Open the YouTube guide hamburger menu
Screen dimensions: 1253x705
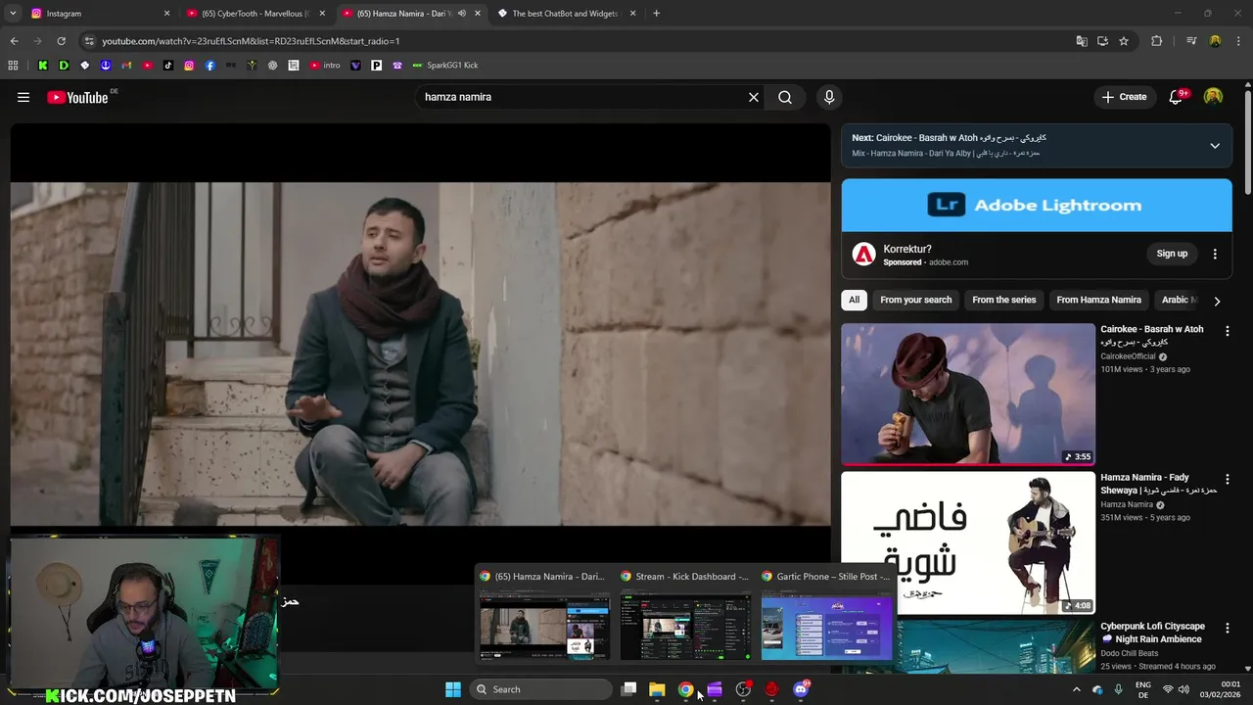23,97
